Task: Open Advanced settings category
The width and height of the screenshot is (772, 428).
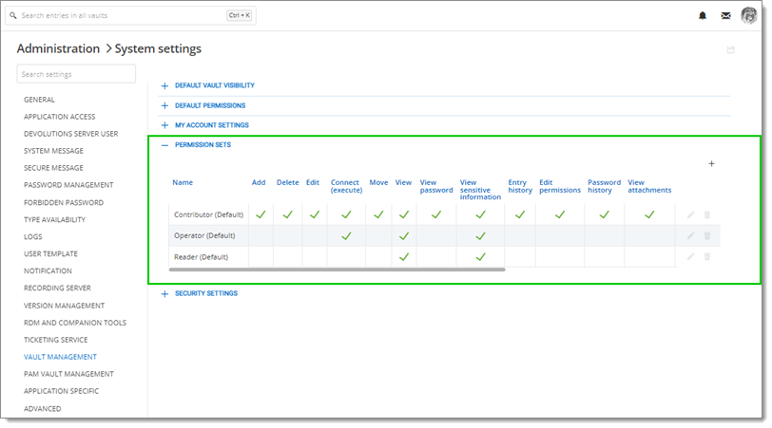Action: click(x=43, y=409)
